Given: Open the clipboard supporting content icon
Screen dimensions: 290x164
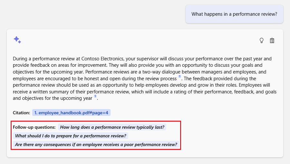Looking at the screenshot, I should (272, 40).
